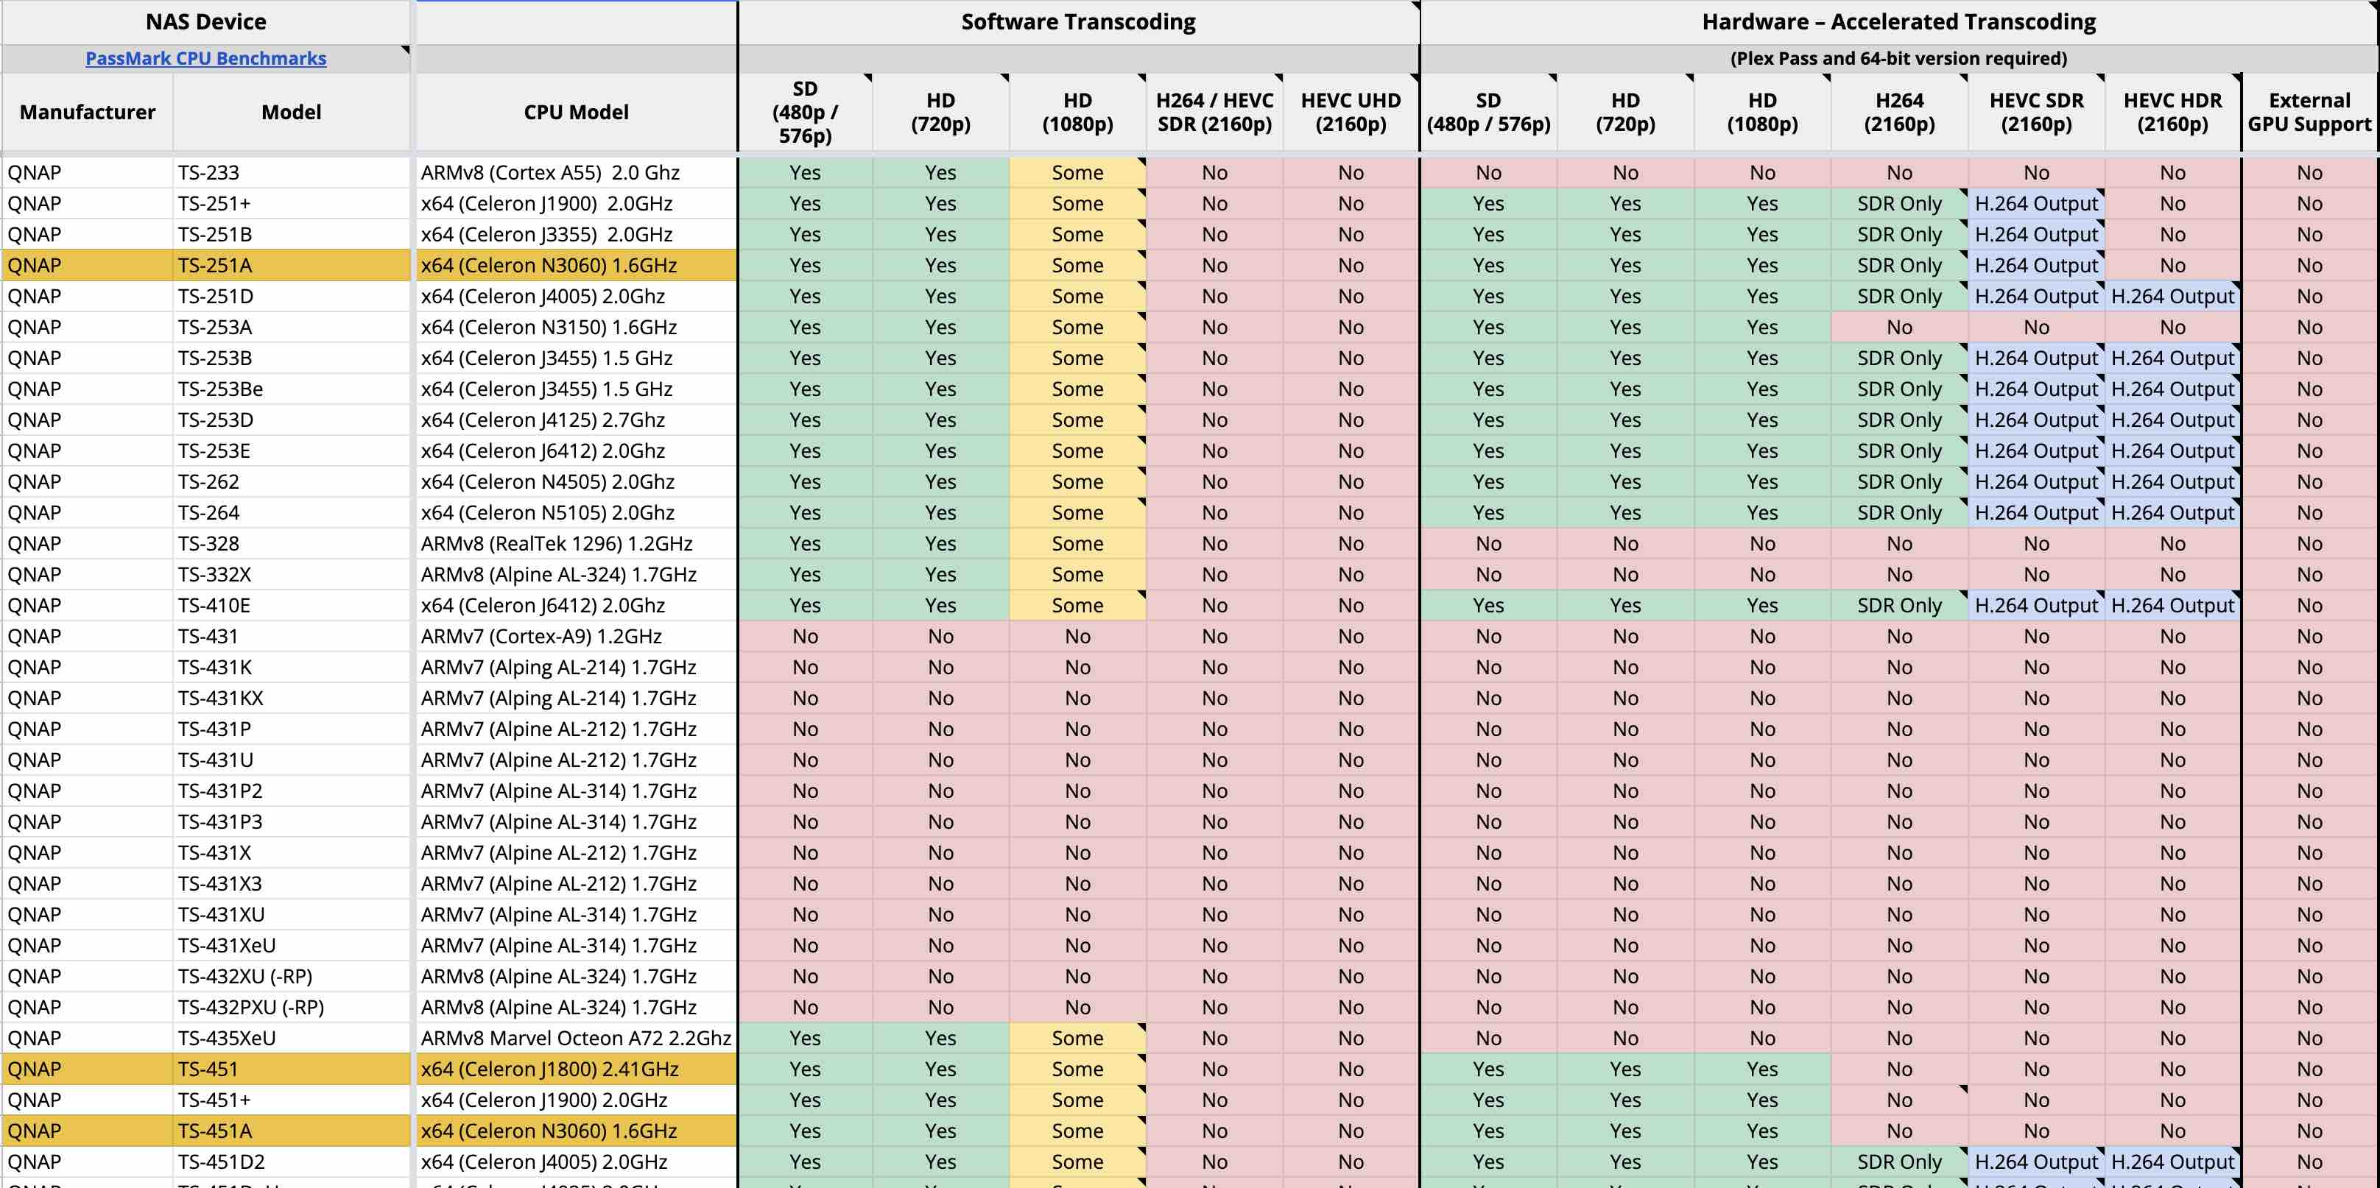The width and height of the screenshot is (2380, 1188).
Task: Click the Celeron N5105 CPU cell
Action: click(x=576, y=513)
